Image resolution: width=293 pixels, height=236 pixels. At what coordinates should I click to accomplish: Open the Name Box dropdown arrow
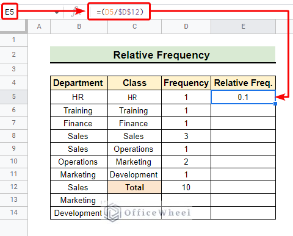click(57, 13)
